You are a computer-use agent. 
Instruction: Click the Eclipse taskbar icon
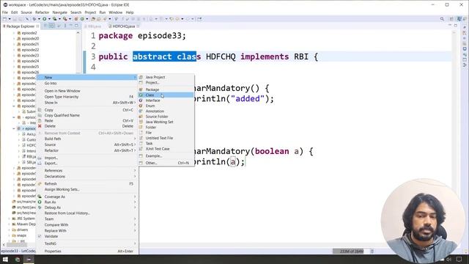29,260
